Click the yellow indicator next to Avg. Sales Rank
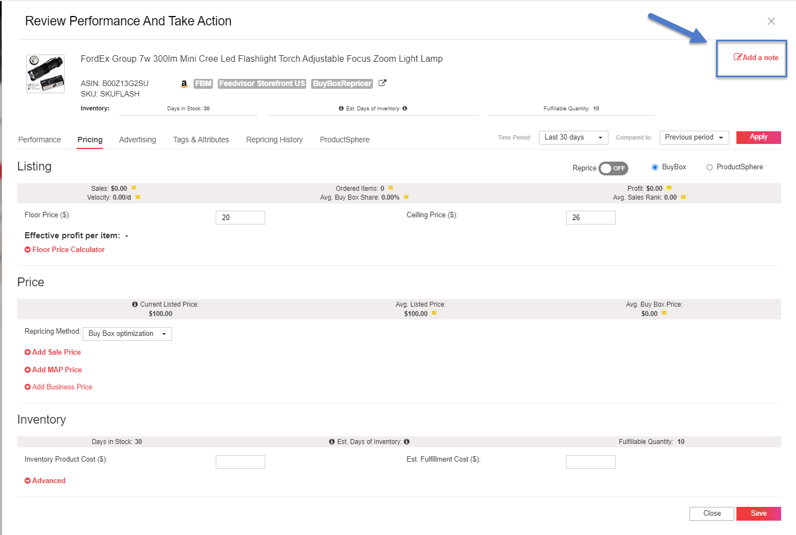The image size is (796, 535). tap(683, 196)
